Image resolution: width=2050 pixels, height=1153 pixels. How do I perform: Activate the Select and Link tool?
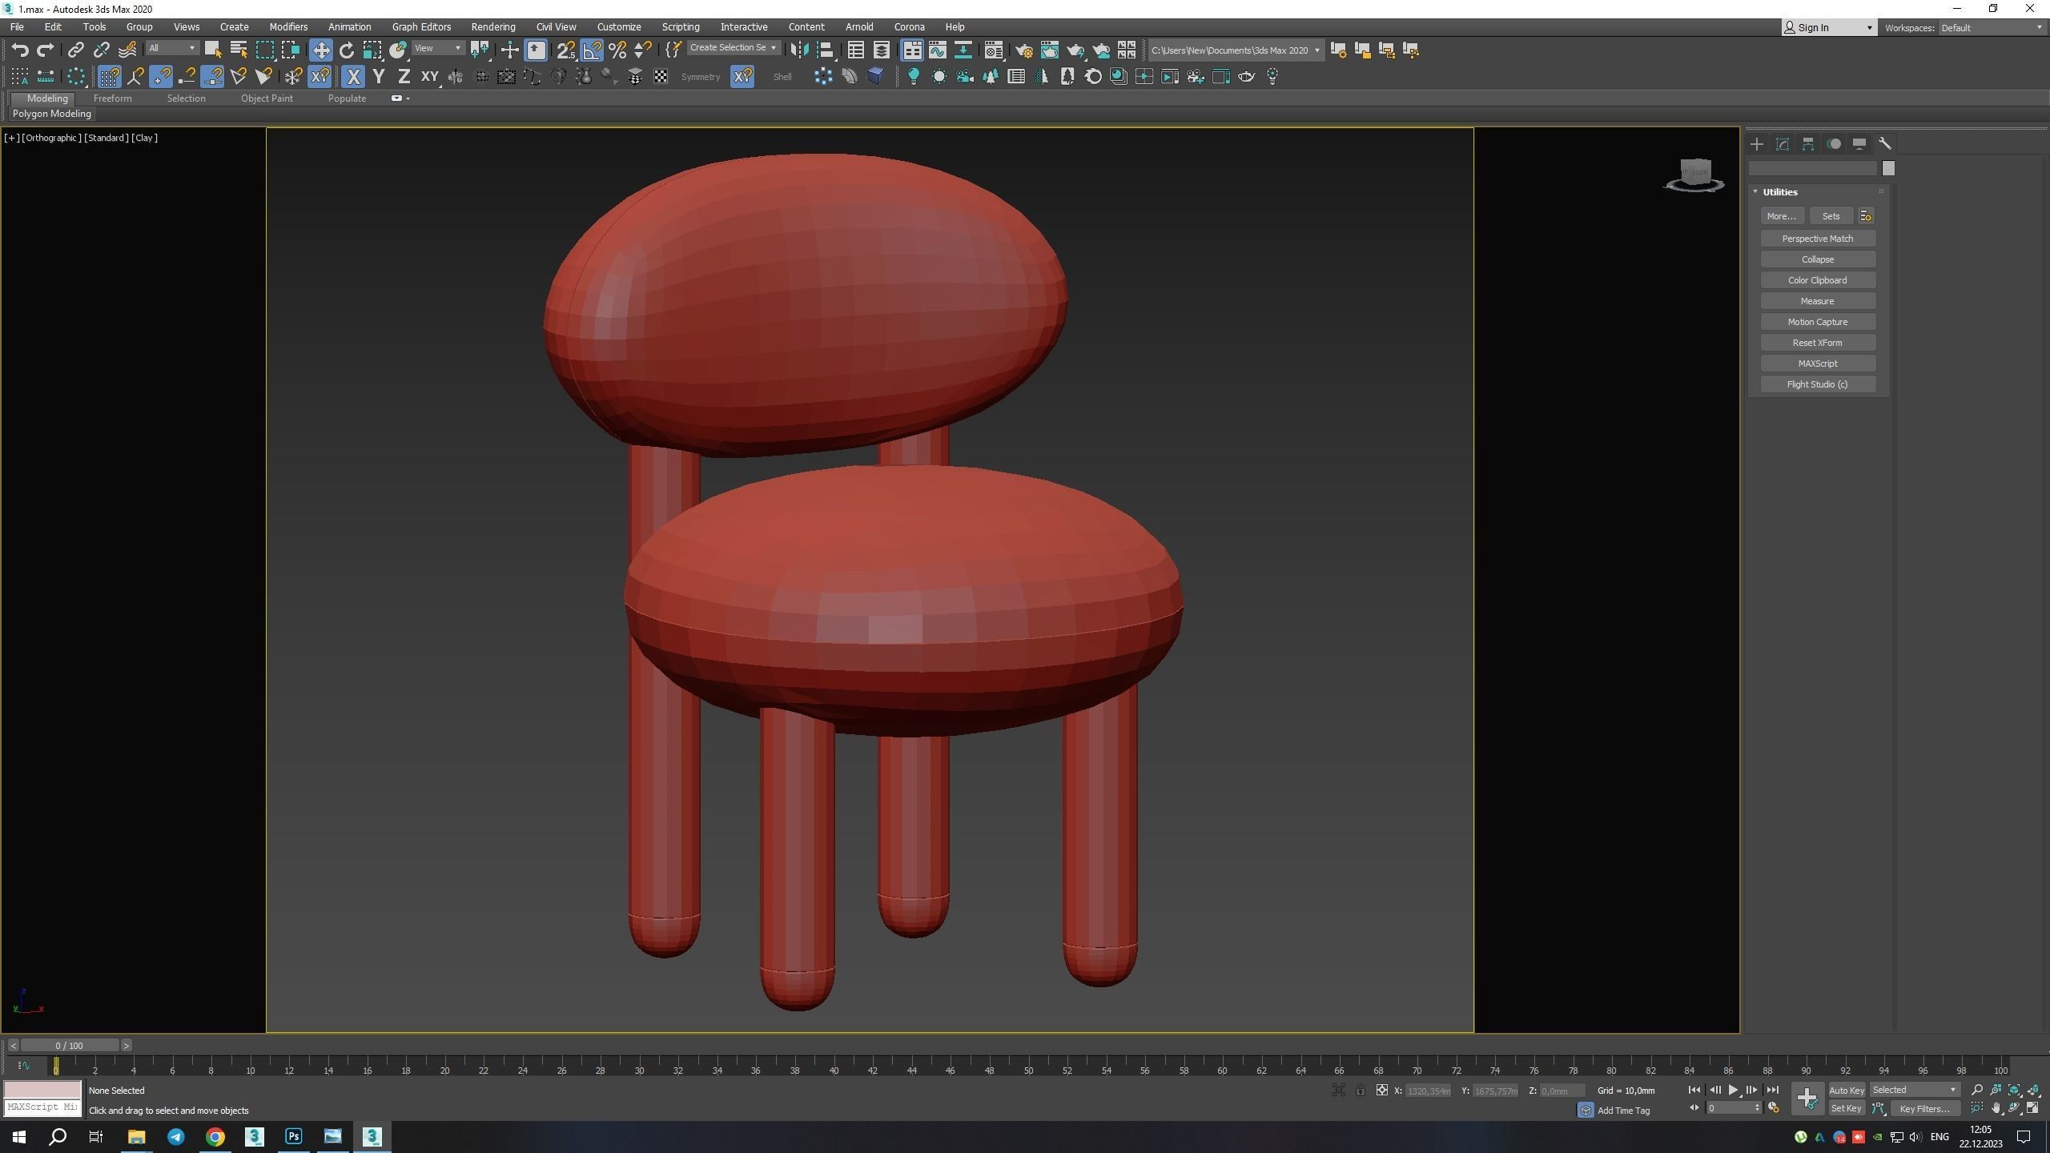click(x=75, y=50)
